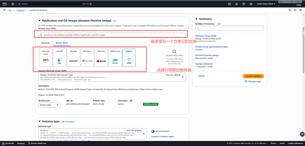Open the settings gear icon in header
Image resolution: width=305 pixels, height=146 pixels.
[251, 4]
